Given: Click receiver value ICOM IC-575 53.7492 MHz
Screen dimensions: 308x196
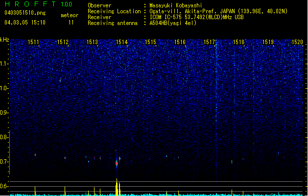Looking at the screenshot, I should [x=196, y=17].
